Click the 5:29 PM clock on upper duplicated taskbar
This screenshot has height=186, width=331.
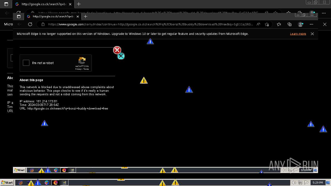coord(306,170)
